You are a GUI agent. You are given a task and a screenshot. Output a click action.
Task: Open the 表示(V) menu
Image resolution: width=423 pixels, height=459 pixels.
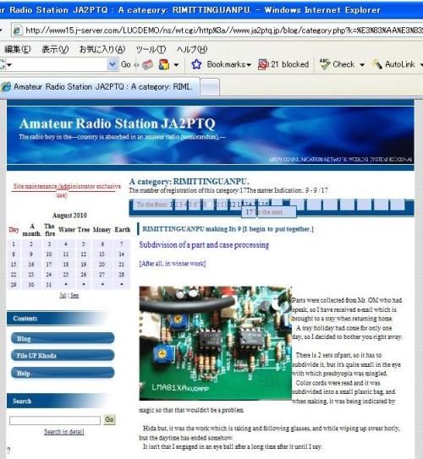55,49
